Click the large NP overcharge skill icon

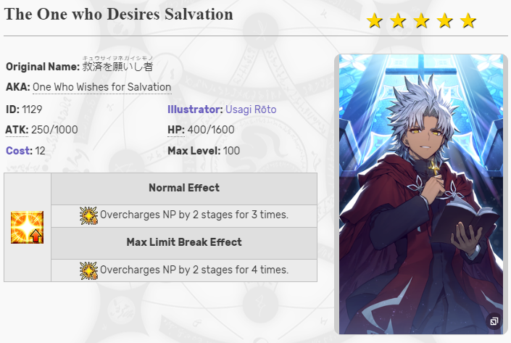pos(27,227)
